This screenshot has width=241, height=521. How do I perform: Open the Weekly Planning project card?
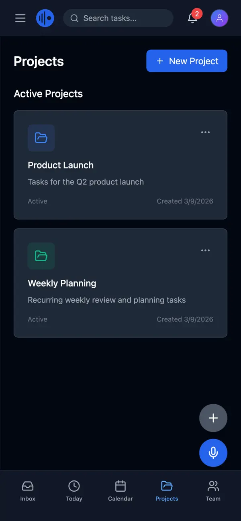click(120, 283)
